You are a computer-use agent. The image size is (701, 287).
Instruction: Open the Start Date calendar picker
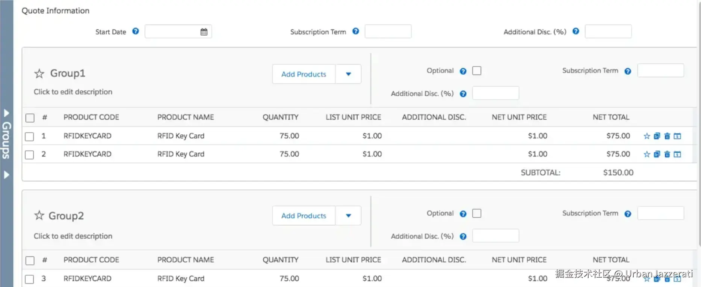204,32
